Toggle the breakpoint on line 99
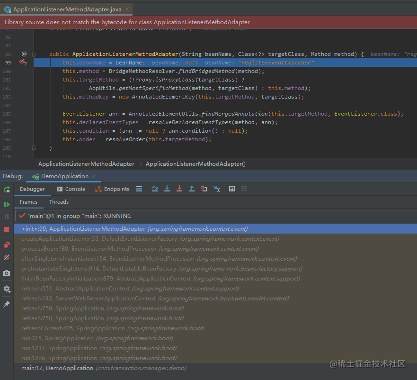The height and width of the screenshot is (380, 417). pyautogui.click(x=22, y=63)
